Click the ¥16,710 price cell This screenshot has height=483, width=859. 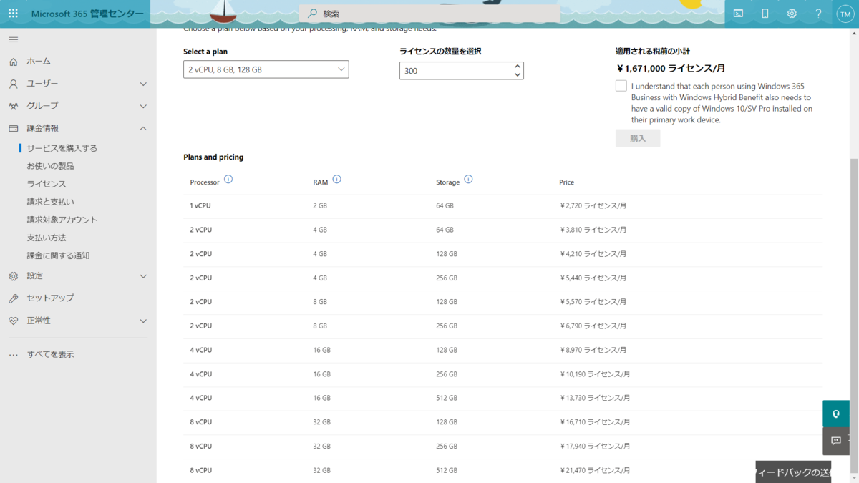click(595, 422)
